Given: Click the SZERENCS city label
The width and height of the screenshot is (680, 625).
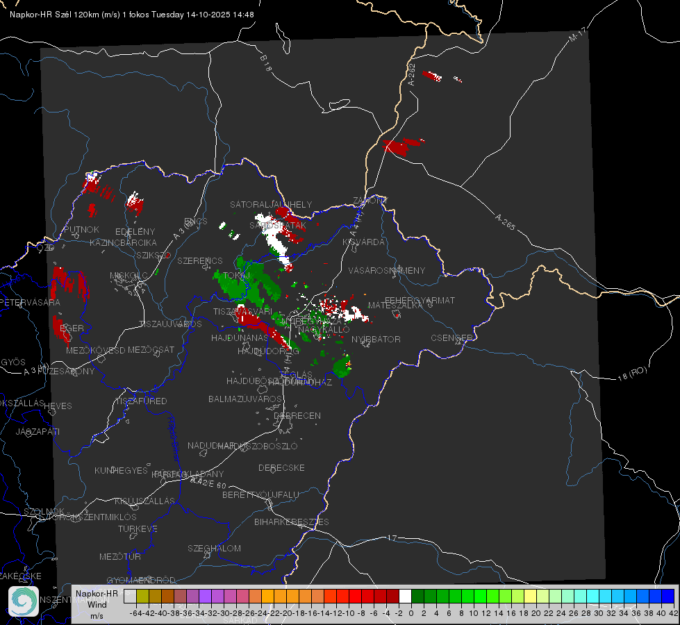Looking at the screenshot, I should pos(200,260).
